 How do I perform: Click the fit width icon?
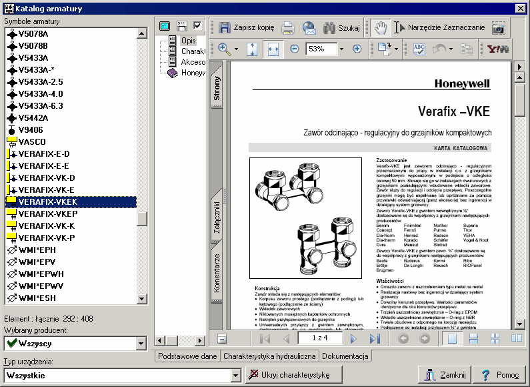(x=273, y=49)
